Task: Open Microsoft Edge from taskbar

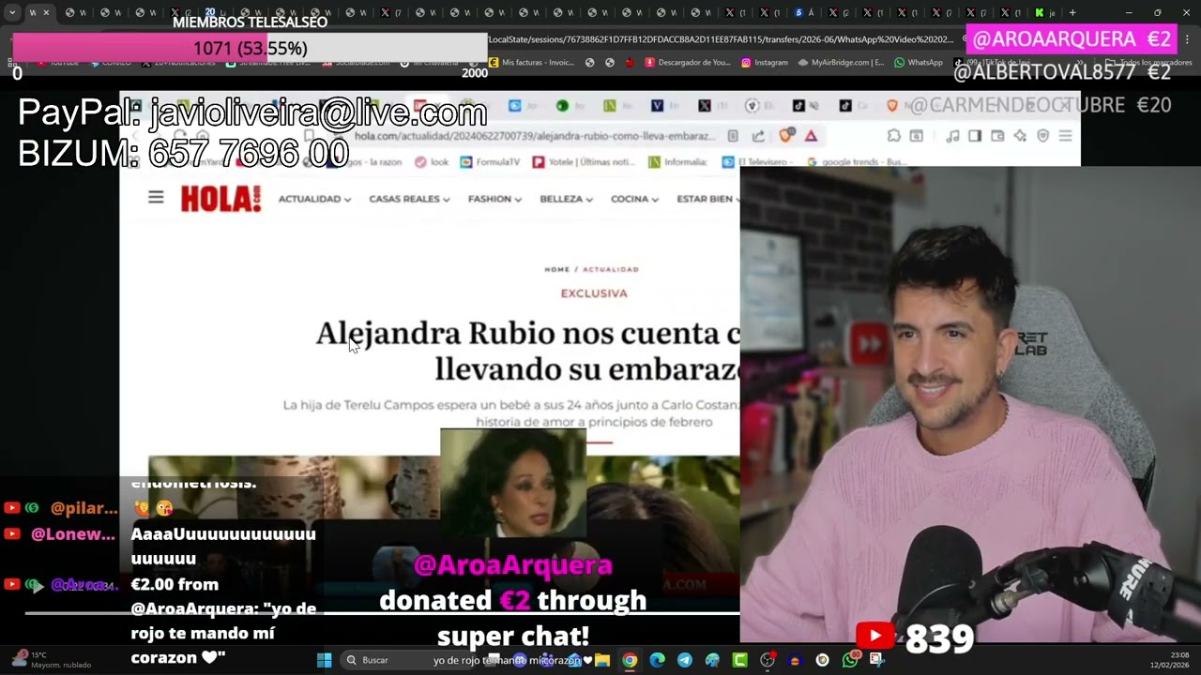Action: pyautogui.click(x=657, y=660)
